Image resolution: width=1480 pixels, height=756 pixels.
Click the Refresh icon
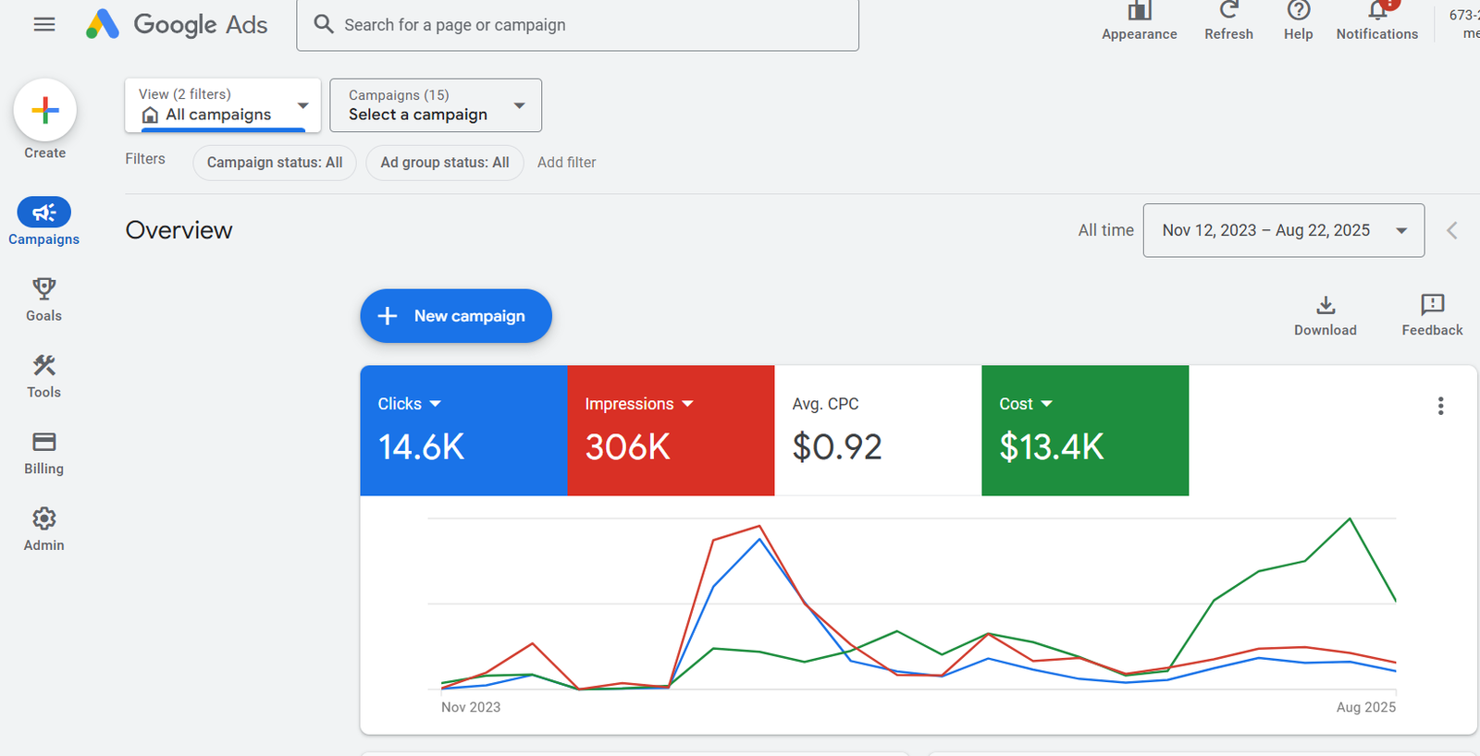click(x=1228, y=13)
